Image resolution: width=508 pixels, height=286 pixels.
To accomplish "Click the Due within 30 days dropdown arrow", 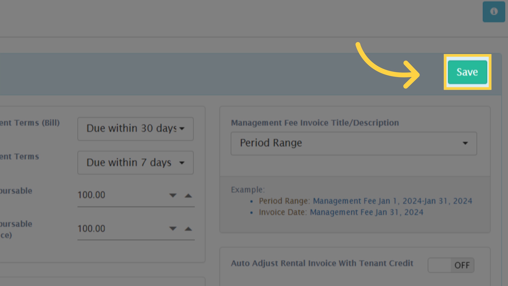I will point(182,129).
